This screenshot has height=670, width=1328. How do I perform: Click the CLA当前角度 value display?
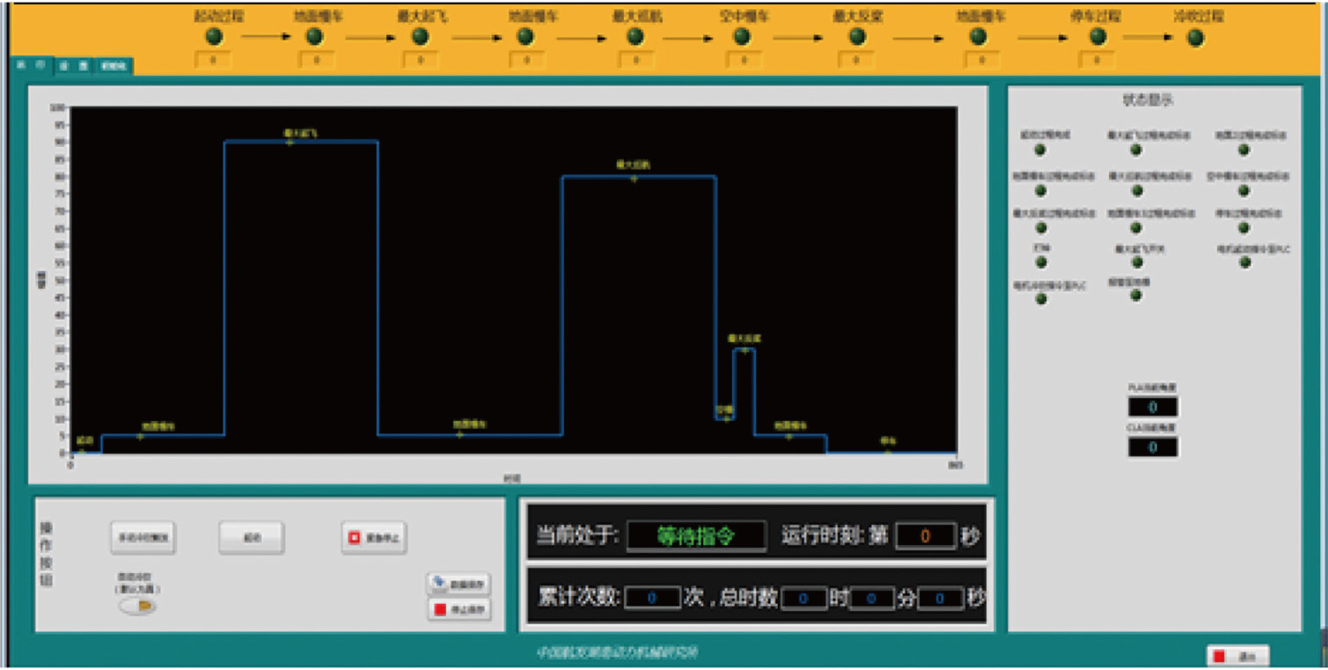tap(1153, 446)
